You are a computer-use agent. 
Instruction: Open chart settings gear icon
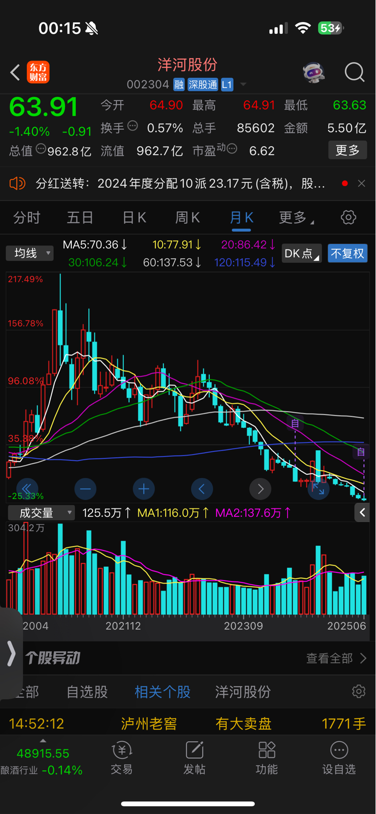tap(349, 217)
